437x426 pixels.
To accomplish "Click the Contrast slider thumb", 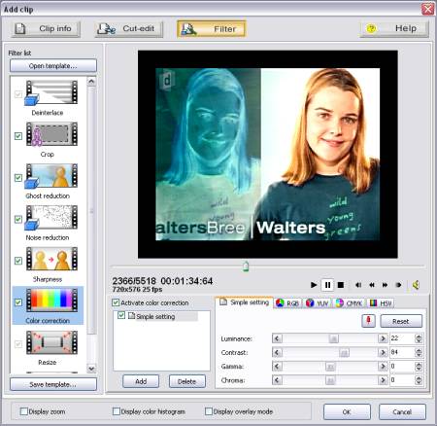I will 344,352.
